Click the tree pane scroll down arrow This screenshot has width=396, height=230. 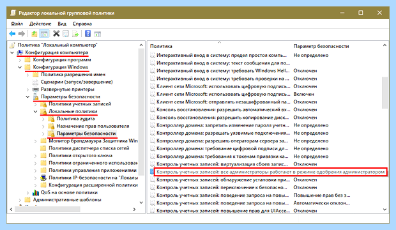(141, 203)
